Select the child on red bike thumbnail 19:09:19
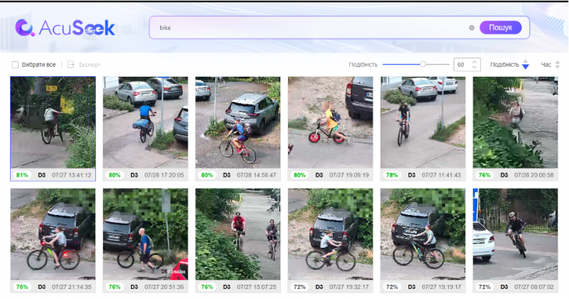The width and height of the screenshot is (569, 299). click(x=330, y=122)
